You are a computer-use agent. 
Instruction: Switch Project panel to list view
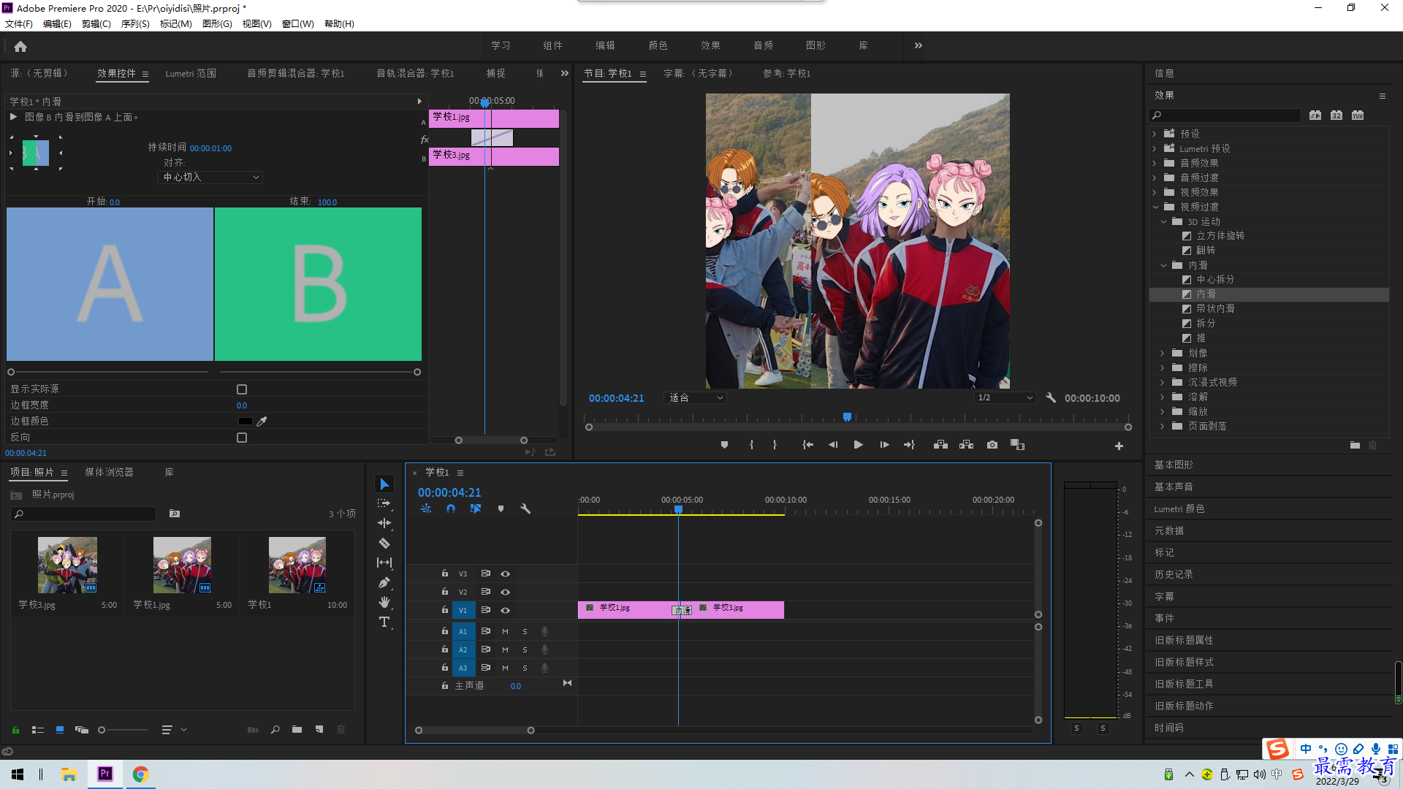click(38, 730)
